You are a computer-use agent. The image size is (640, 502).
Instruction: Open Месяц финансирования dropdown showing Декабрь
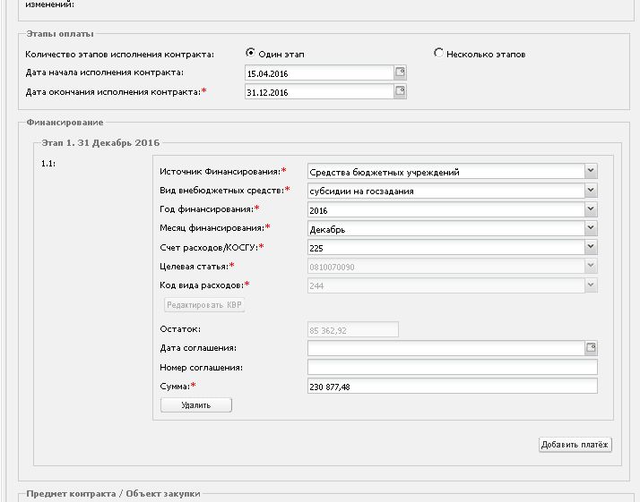click(591, 228)
